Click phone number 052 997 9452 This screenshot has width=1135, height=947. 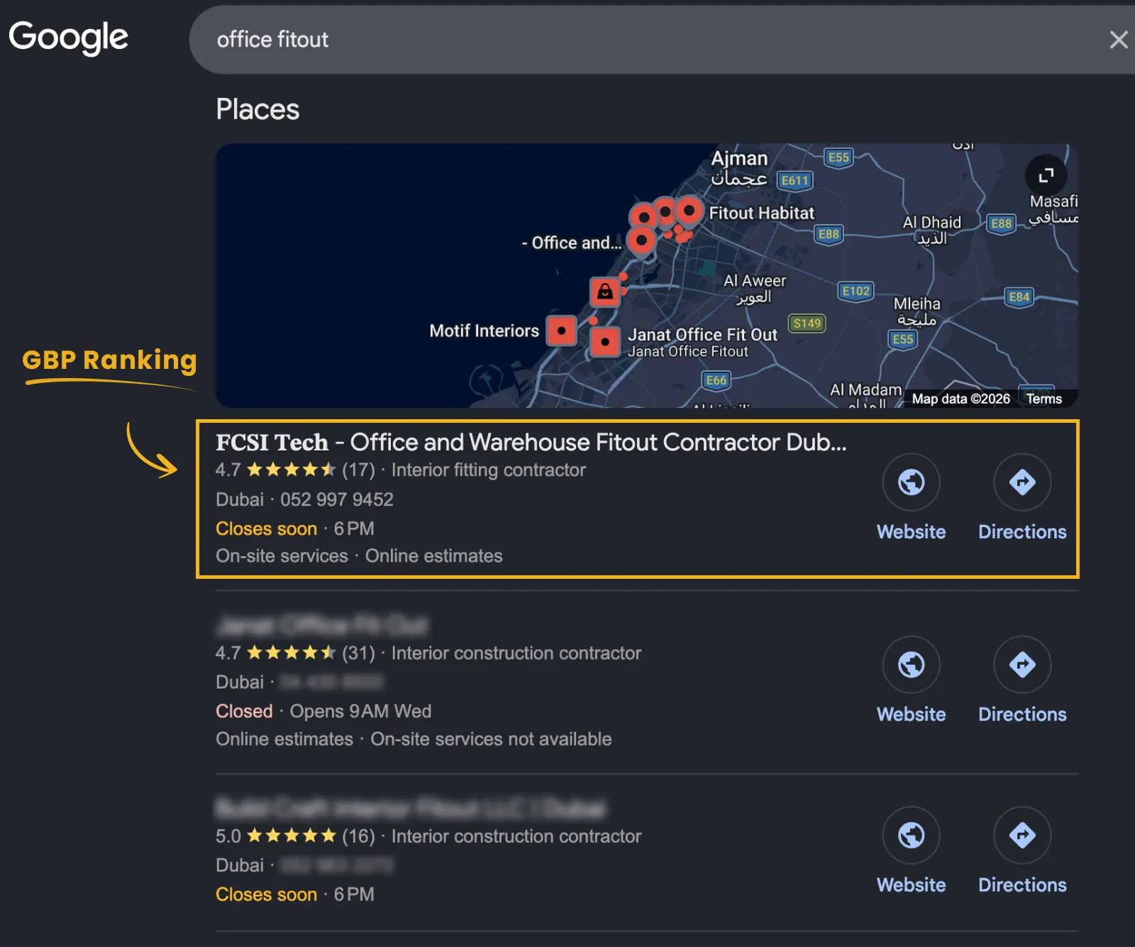coord(336,499)
